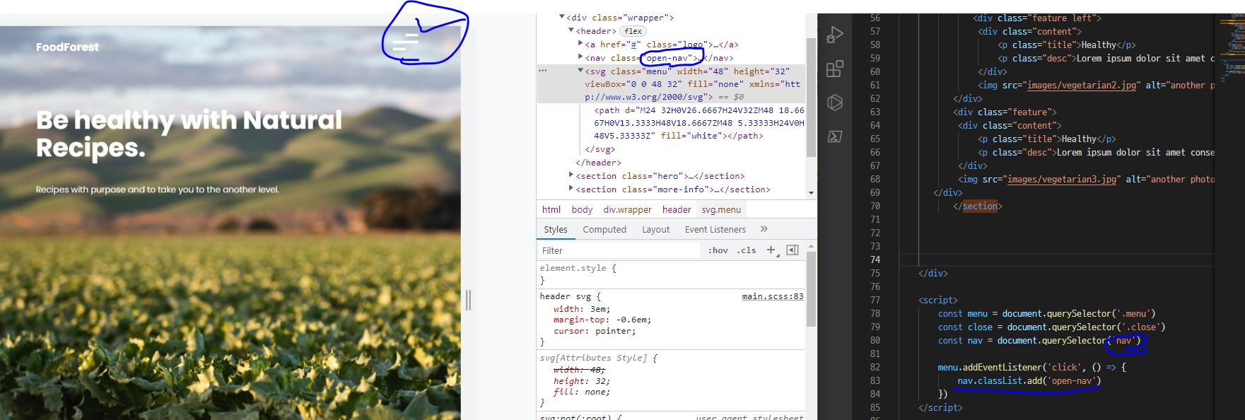Viewport: 1245px width, 420px height.
Task: Click nav.classList.add('open-nav') line
Action: 1029,380
